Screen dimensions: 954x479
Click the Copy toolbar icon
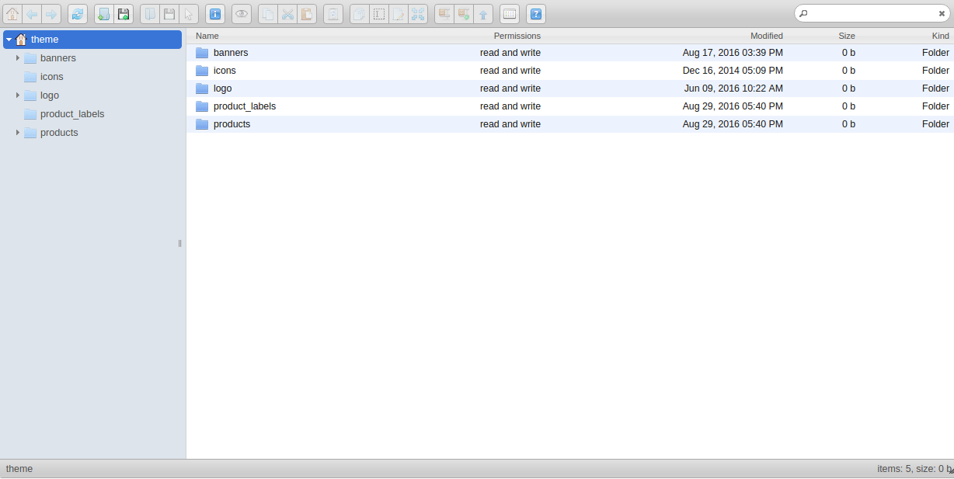pyautogui.click(x=268, y=14)
